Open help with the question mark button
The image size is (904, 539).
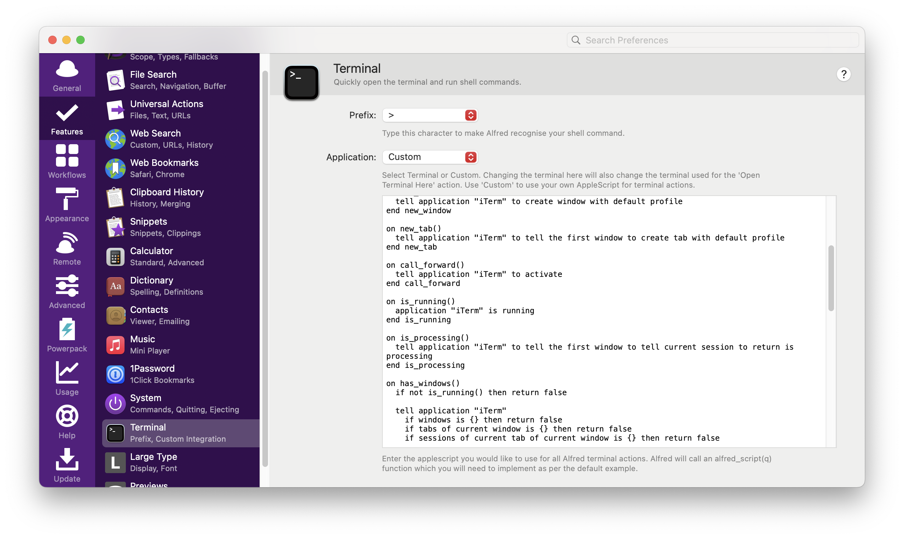843,75
